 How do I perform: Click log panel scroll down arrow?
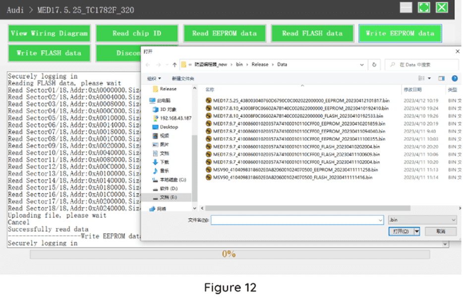[x=445, y=244]
